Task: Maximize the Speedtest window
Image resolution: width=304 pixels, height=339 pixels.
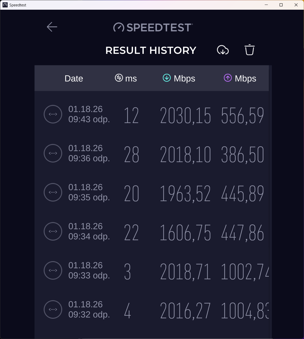Action: 281,5
